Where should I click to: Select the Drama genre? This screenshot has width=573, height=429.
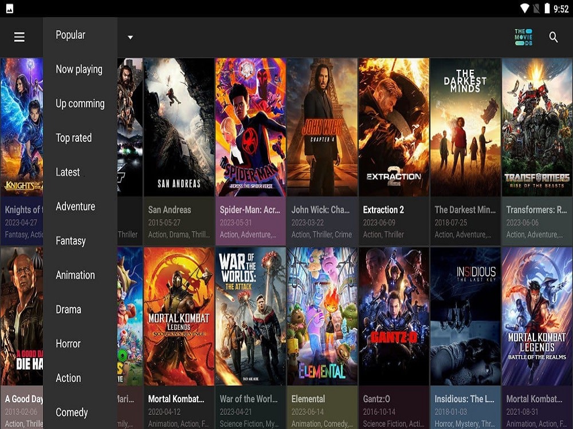click(x=68, y=309)
